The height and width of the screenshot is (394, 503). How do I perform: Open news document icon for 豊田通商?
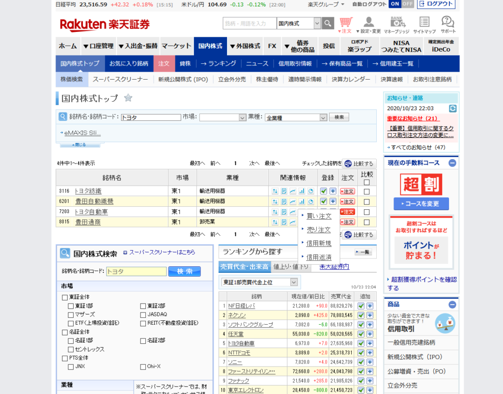284,222
